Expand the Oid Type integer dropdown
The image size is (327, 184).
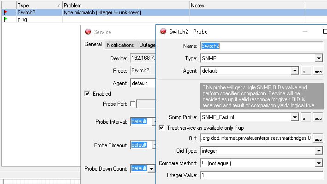tap(319, 151)
